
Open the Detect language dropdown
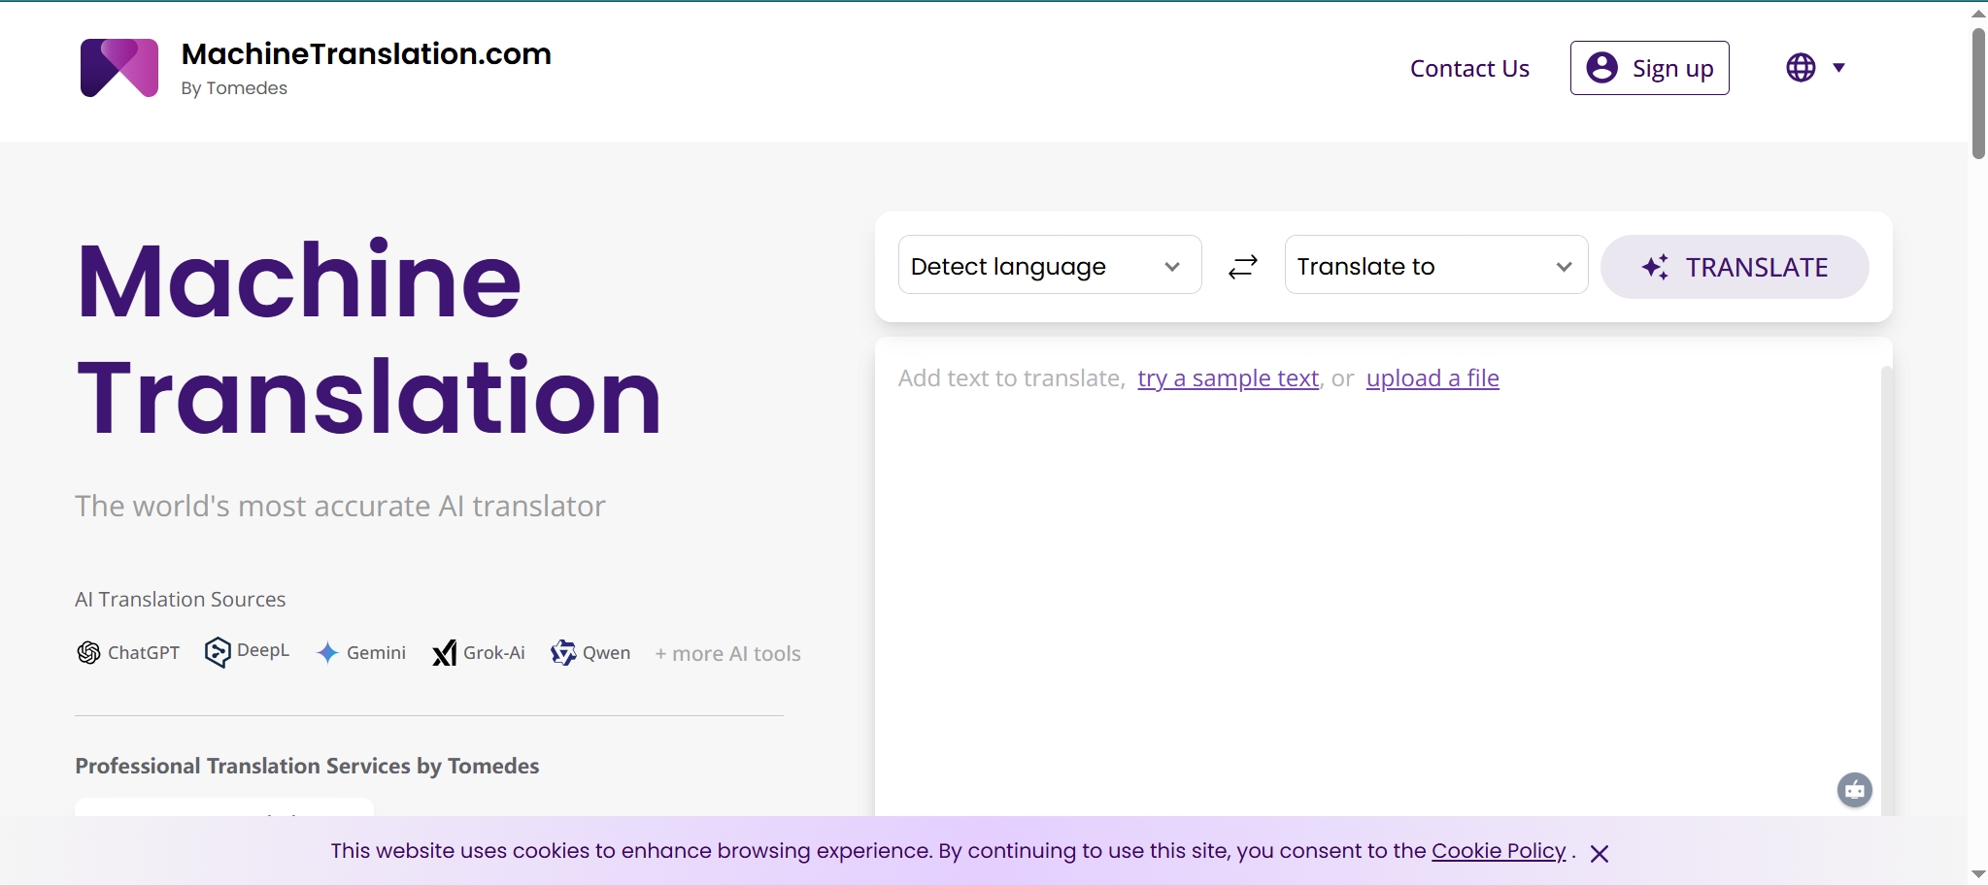pyautogui.click(x=1049, y=265)
